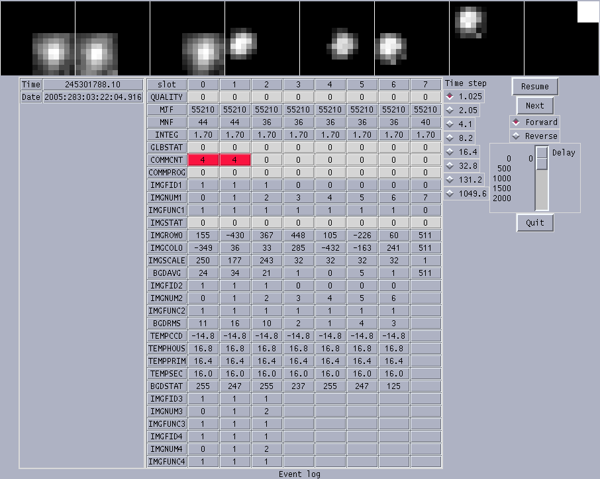Screen dimensions: 600x479
Task: Click the red COMMCNT cell for slot 0
Action: tap(203, 160)
